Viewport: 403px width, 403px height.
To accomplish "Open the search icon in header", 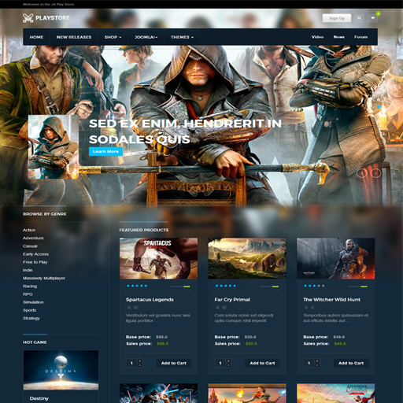I will coord(359,18).
